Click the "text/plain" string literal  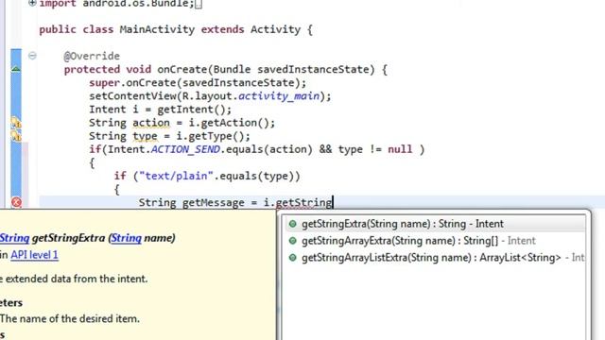(176, 176)
